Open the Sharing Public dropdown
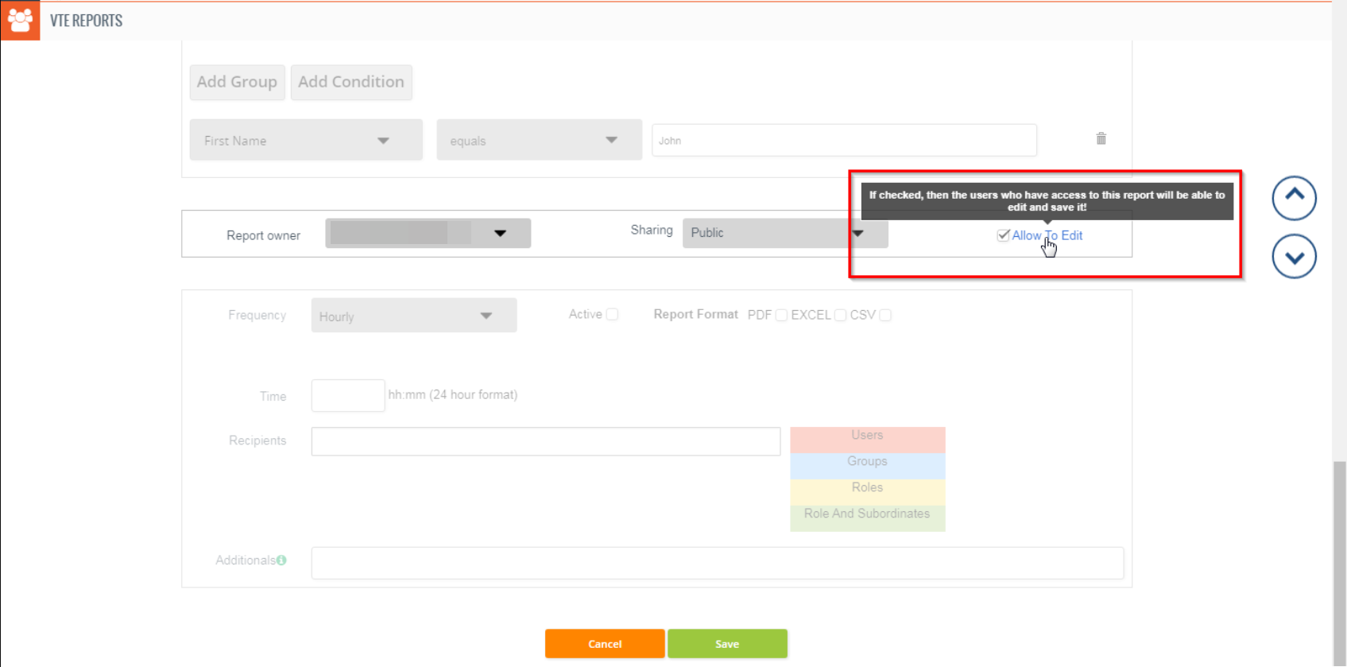The height and width of the screenshot is (667, 1347). tap(785, 233)
